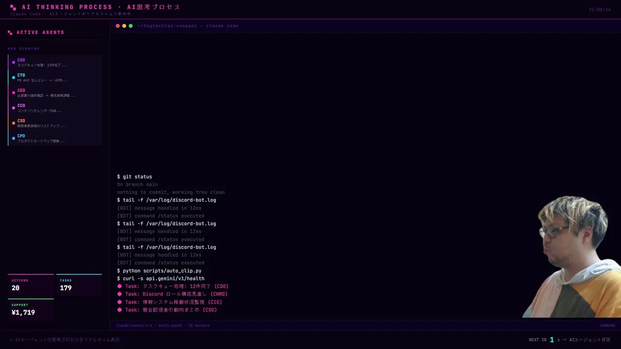Click 'nothing to commit, working tree clean'
The width and height of the screenshot is (621, 349).
click(171, 192)
